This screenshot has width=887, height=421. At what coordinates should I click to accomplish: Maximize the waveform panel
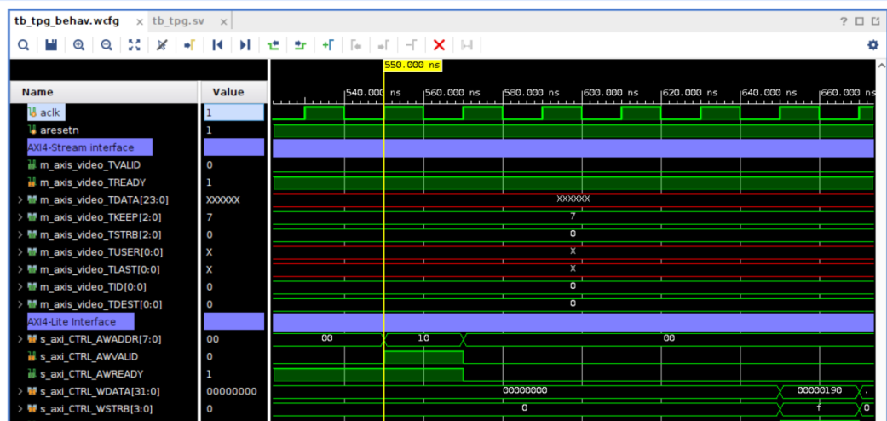pos(859,21)
